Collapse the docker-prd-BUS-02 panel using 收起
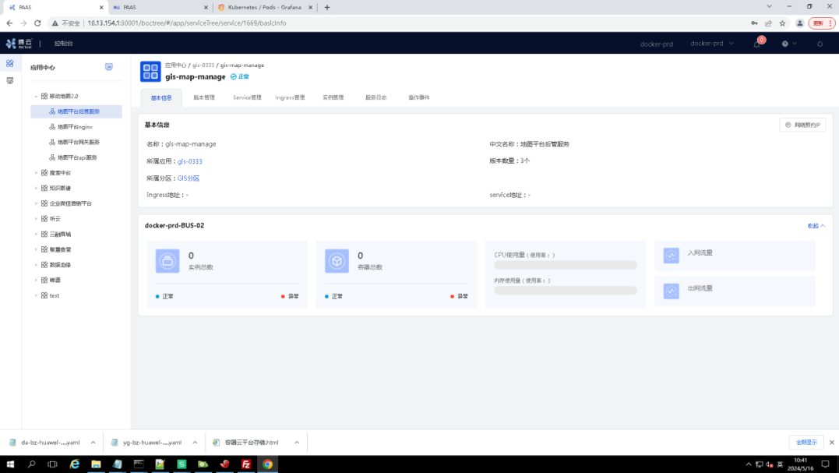The image size is (839, 473). tap(816, 226)
